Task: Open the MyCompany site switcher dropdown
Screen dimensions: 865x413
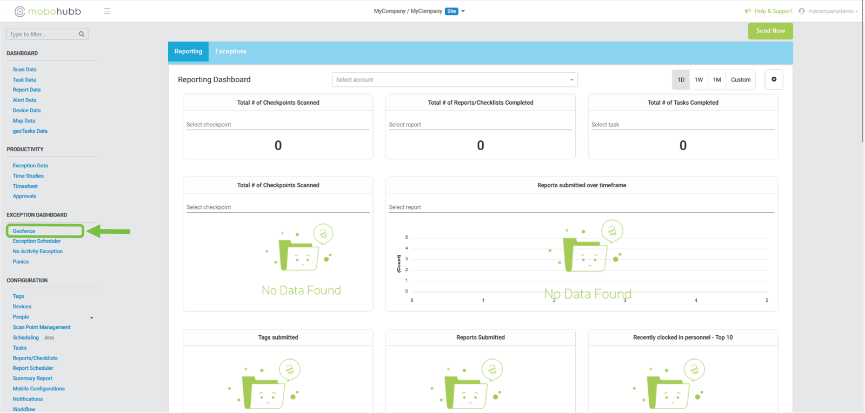Action: (463, 11)
